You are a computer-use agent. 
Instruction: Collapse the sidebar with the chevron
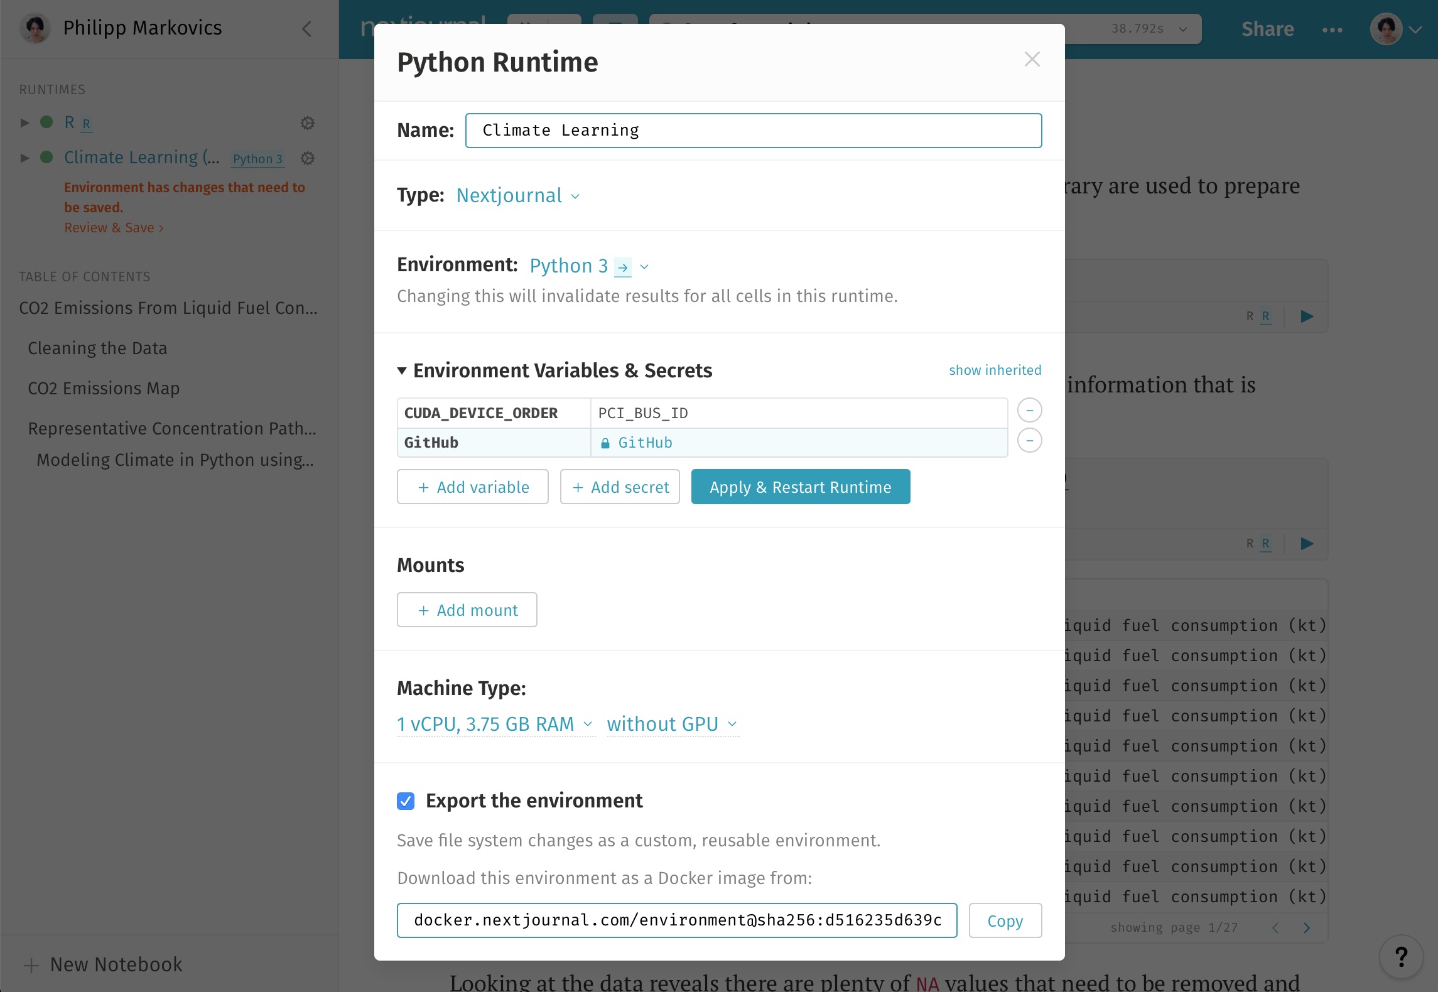(x=307, y=29)
